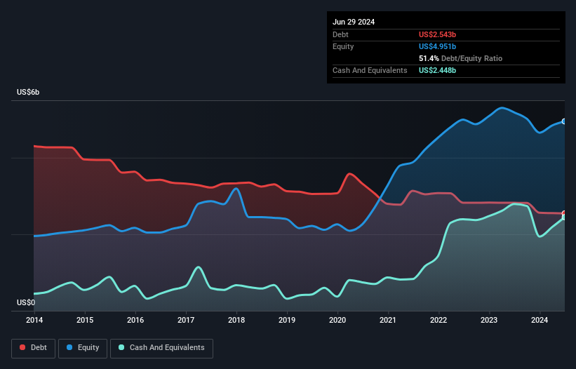This screenshot has height=369, width=576.
Task: Click the red Debt legend dot
Action: [22, 347]
